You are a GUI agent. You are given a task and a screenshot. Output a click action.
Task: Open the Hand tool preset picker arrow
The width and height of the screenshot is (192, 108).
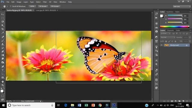pos(7,6)
